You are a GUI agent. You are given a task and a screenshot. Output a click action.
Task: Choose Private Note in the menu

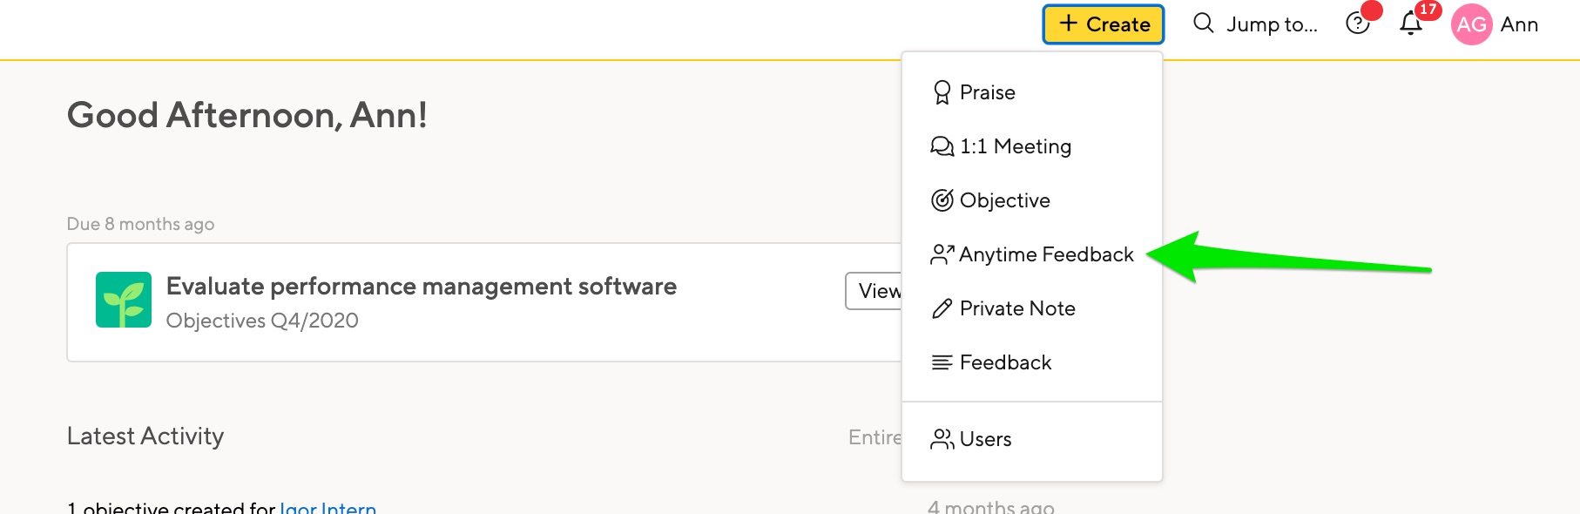click(x=1016, y=308)
